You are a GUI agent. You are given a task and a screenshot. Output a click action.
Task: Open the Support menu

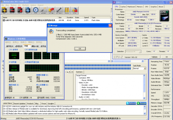(x=41, y=5)
